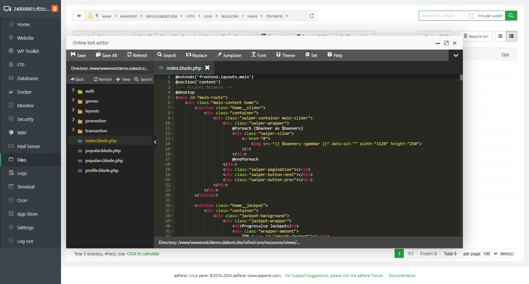The image size is (529, 284).
Task: Fold code at line 26 section
Action: click(x=173, y=206)
